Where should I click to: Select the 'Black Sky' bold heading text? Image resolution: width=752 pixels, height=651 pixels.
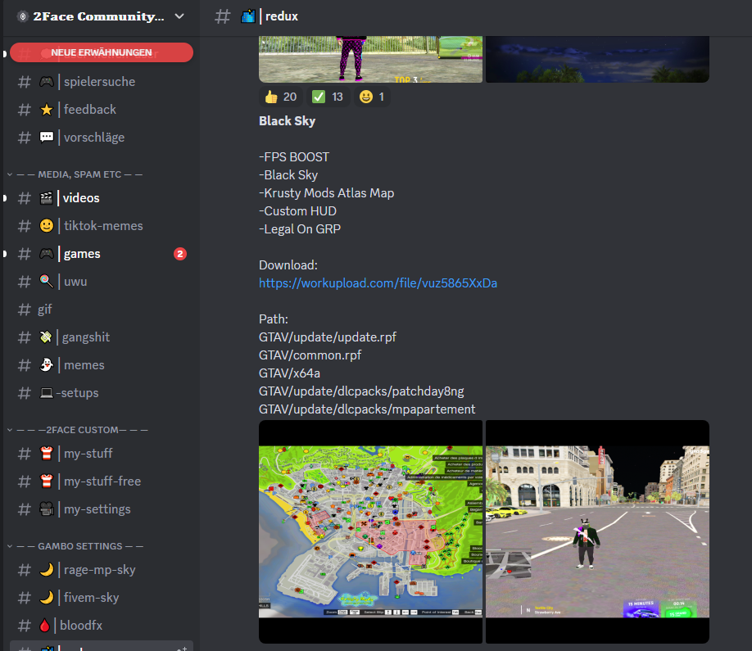point(287,121)
